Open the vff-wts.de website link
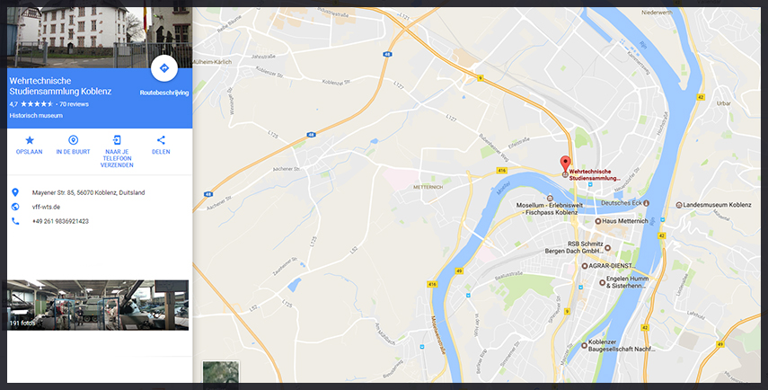Viewport: 768px width, 390px height. 46,207
